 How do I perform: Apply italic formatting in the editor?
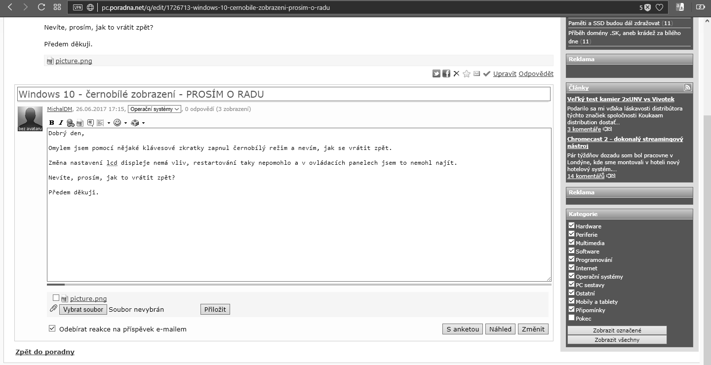[61, 123]
